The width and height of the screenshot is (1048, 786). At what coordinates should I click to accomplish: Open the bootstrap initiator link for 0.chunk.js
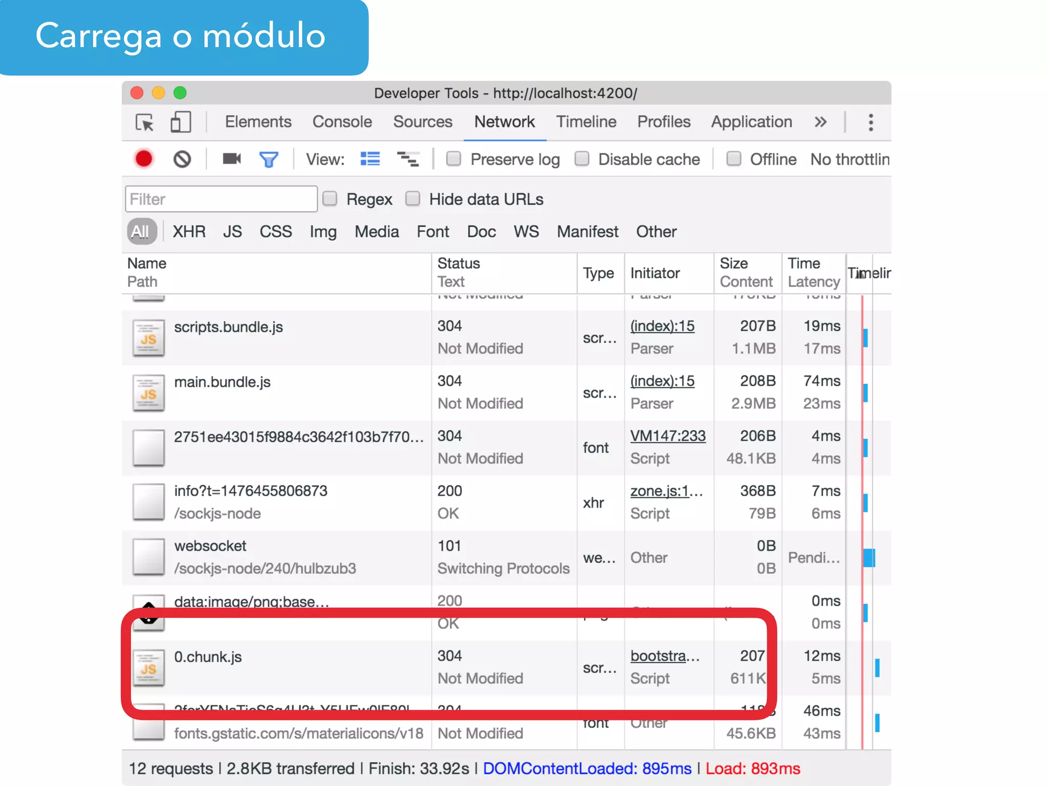coord(665,656)
